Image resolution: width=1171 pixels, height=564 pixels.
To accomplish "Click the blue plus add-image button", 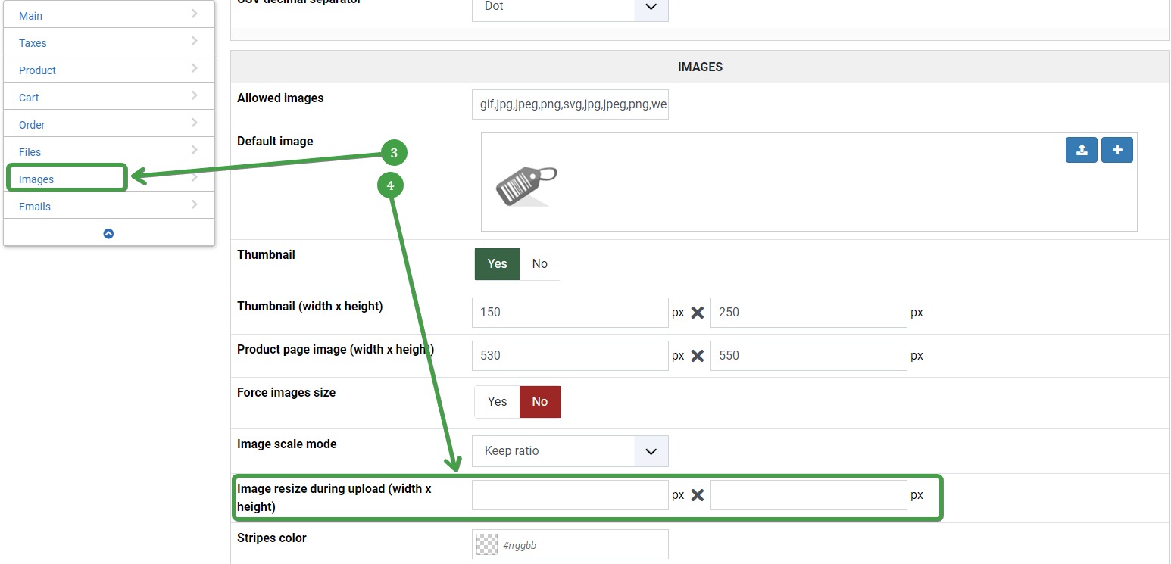I will click(x=1116, y=150).
